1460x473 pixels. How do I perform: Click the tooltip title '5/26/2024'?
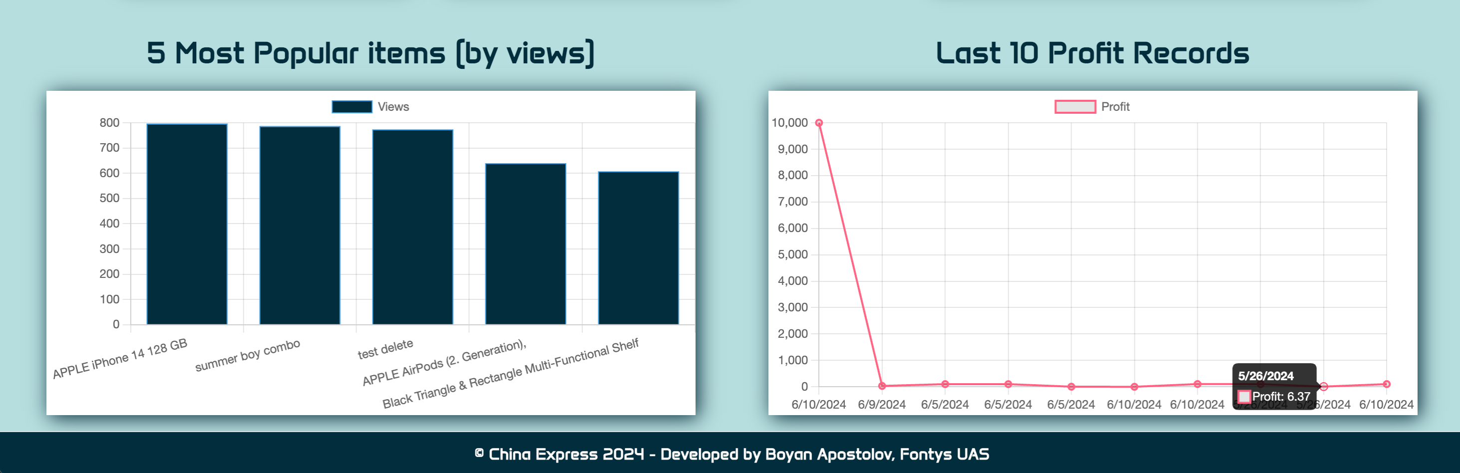(x=1266, y=376)
